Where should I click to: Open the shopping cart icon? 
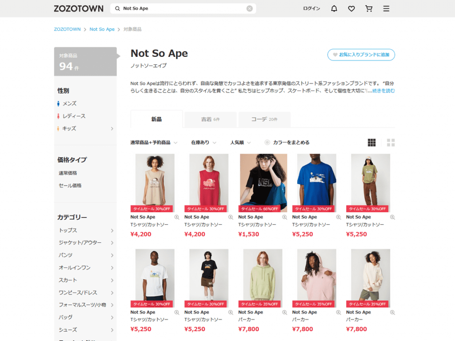coord(369,8)
